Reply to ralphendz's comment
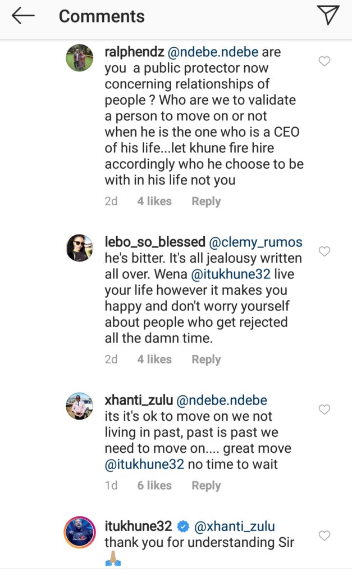Image resolution: width=352 pixels, height=576 pixels. [206, 201]
